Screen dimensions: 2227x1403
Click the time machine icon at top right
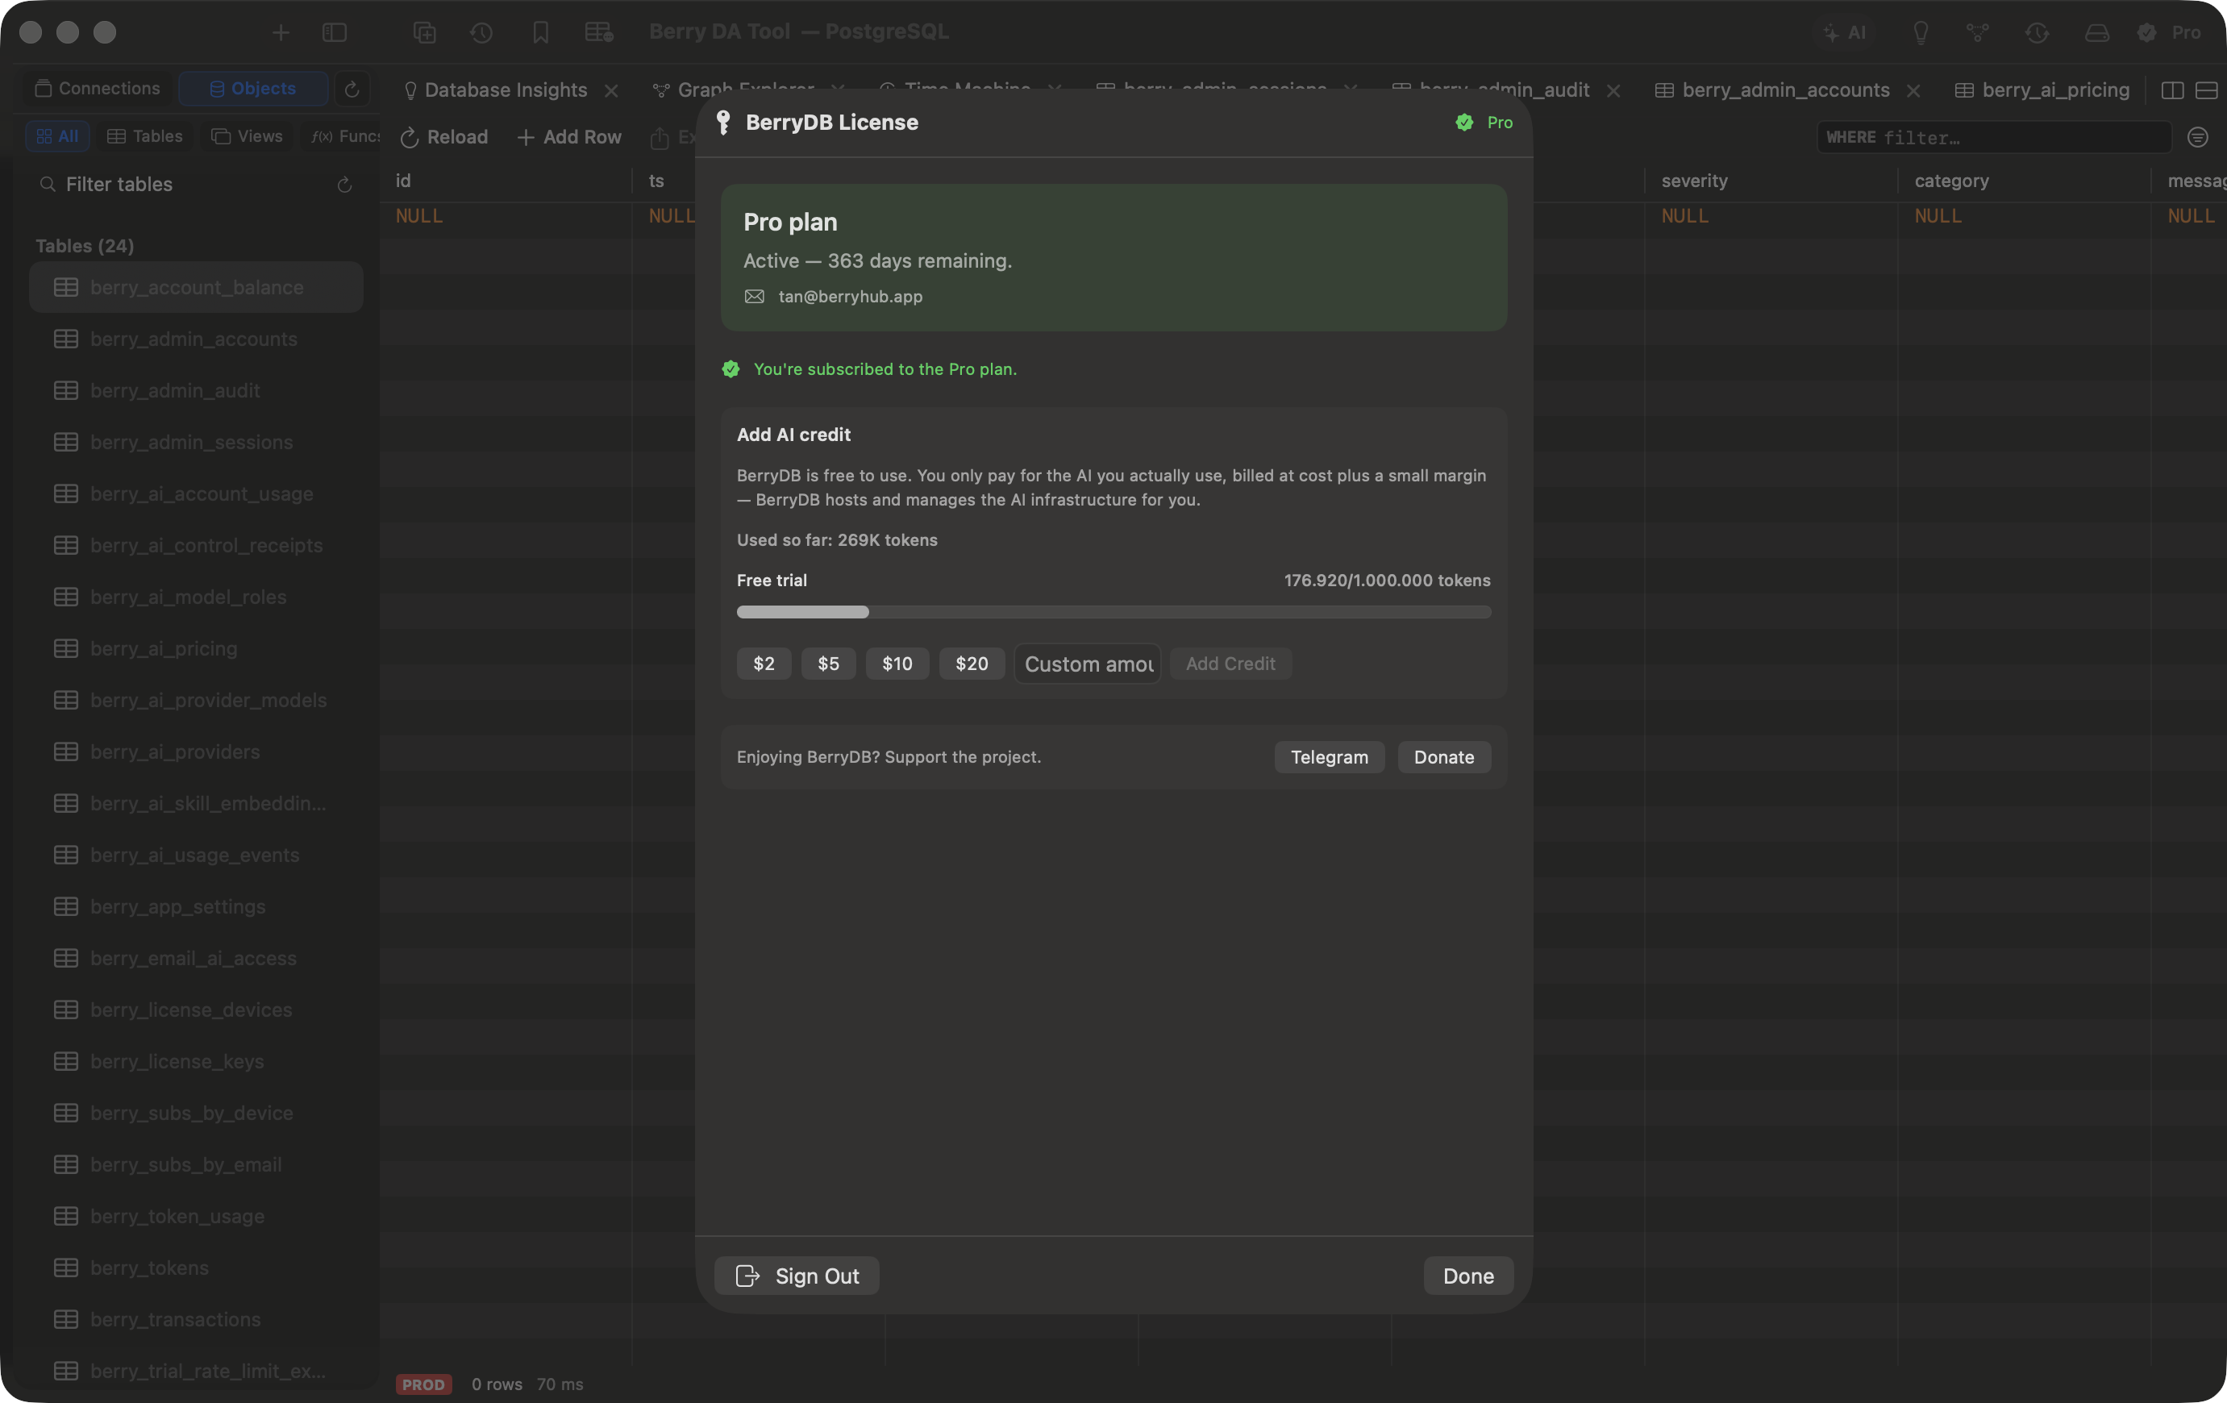2037,32
